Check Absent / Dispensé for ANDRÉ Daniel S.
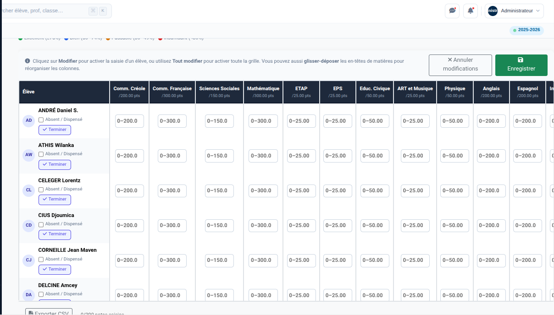Image resolution: width=554 pixels, height=315 pixels. tap(41, 120)
